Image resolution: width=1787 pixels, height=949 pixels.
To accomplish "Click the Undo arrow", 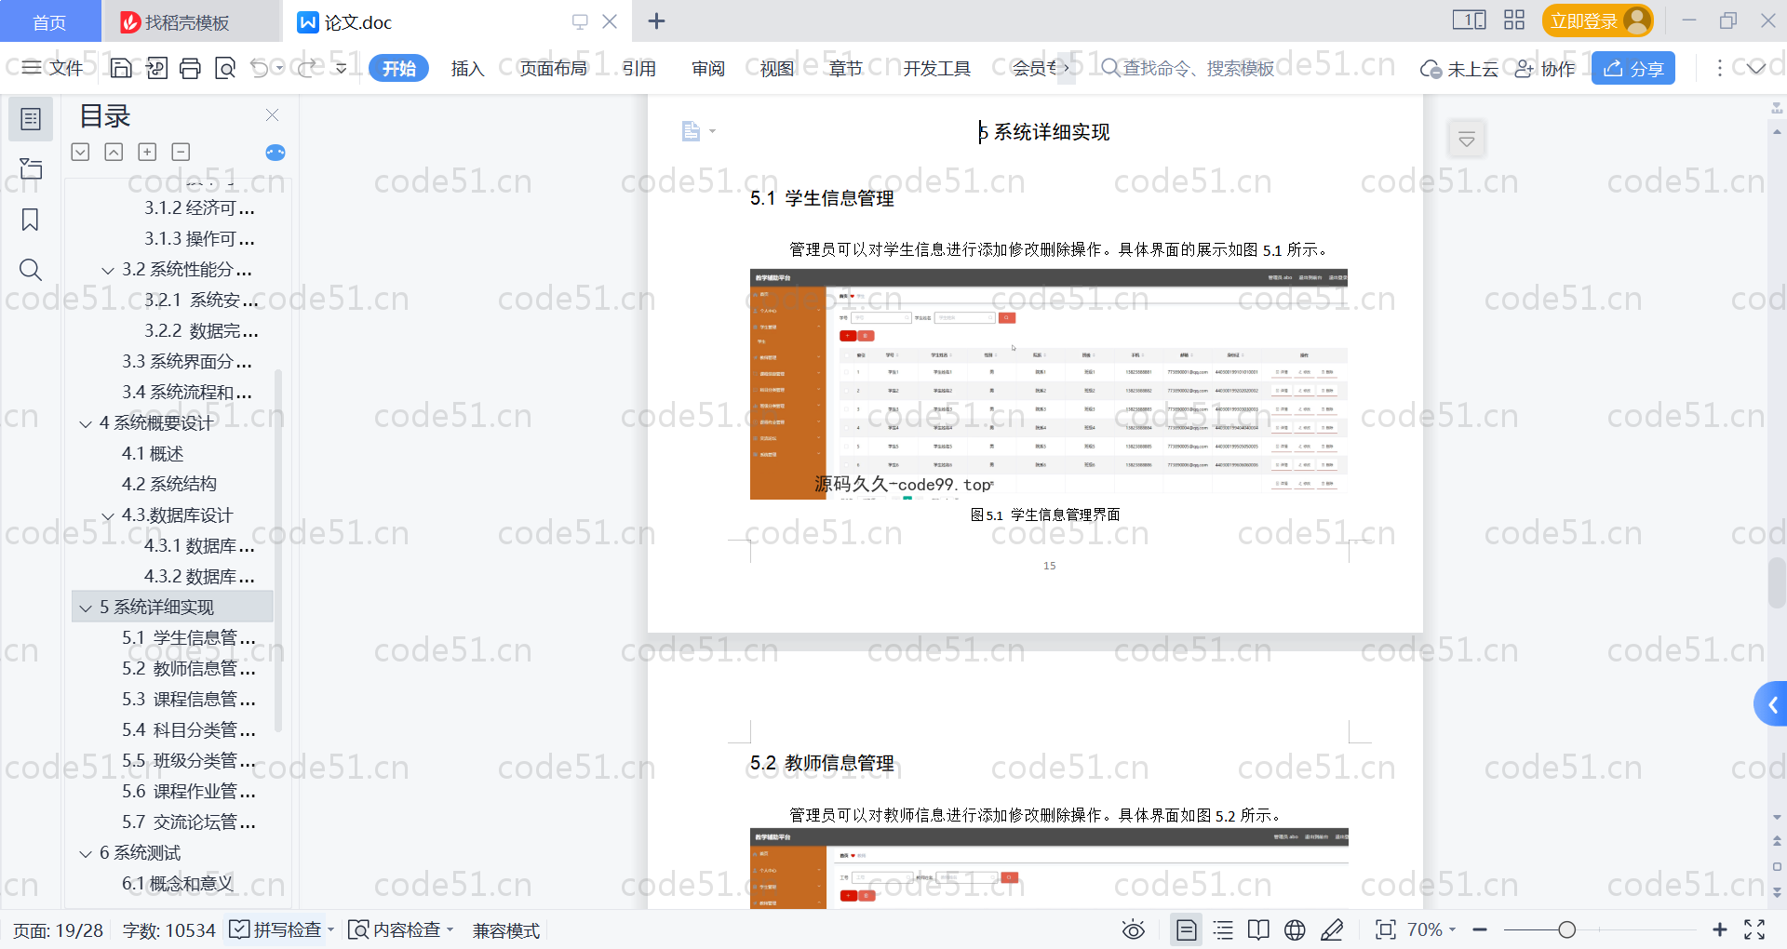I will (x=260, y=68).
